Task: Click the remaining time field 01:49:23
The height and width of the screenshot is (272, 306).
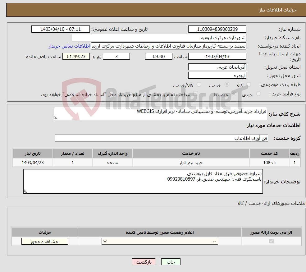Action: pos(76,57)
